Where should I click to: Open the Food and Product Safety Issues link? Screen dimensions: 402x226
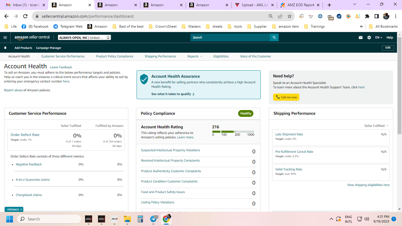[x=163, y=192]
